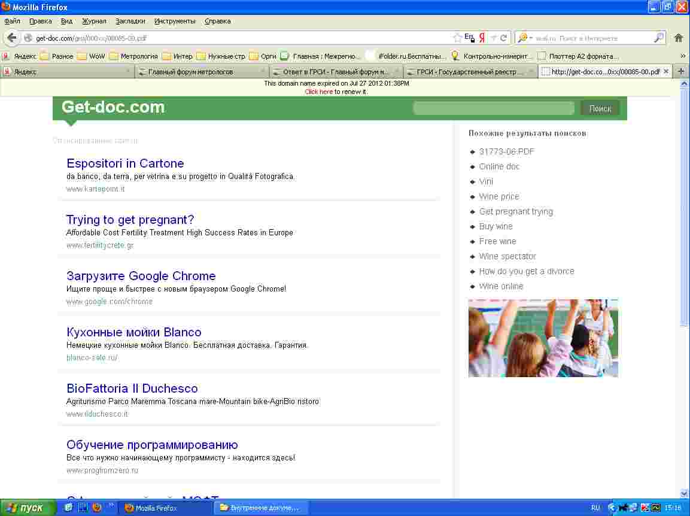Click the search magnifier icon in the search bar
690x516 pixels.
(658, 38)
